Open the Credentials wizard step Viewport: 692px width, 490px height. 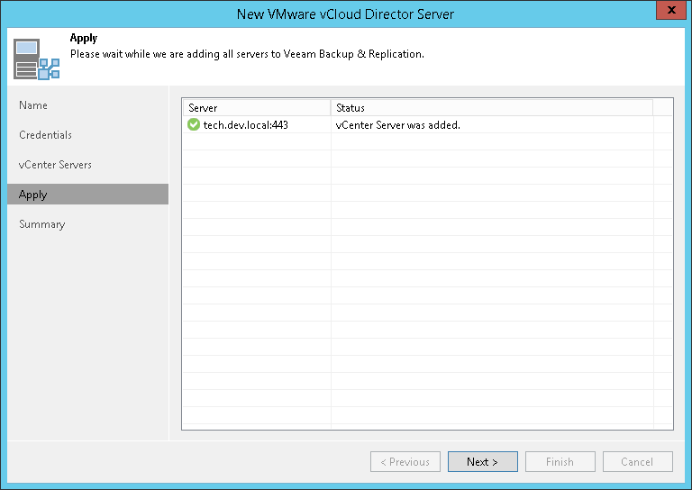point(45,135)
